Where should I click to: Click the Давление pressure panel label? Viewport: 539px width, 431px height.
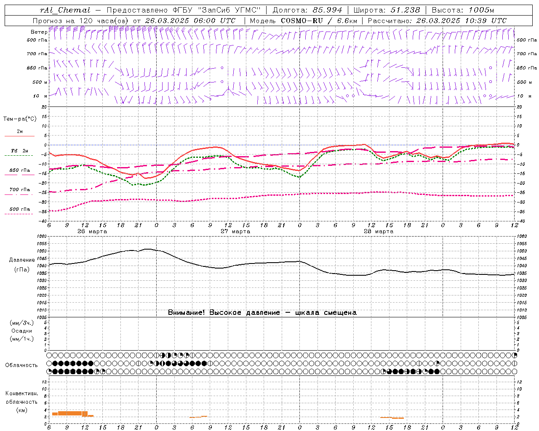tap(21, 260)
